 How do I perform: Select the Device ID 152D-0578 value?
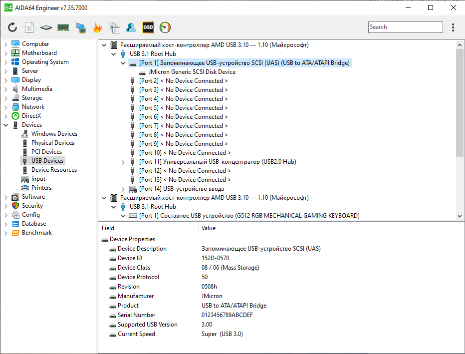pyautogui.click(x=216, y=258)
